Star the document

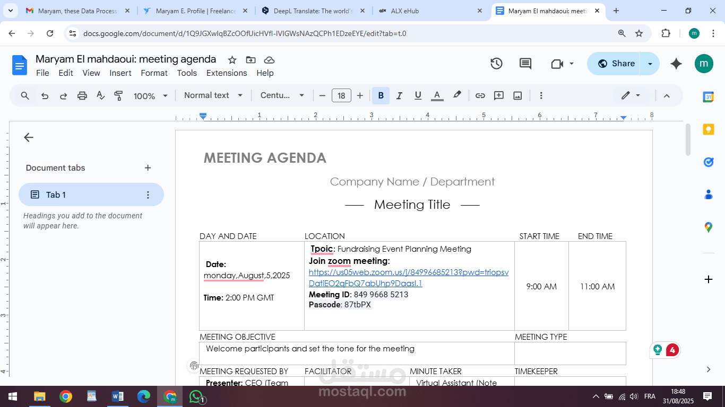232,60
